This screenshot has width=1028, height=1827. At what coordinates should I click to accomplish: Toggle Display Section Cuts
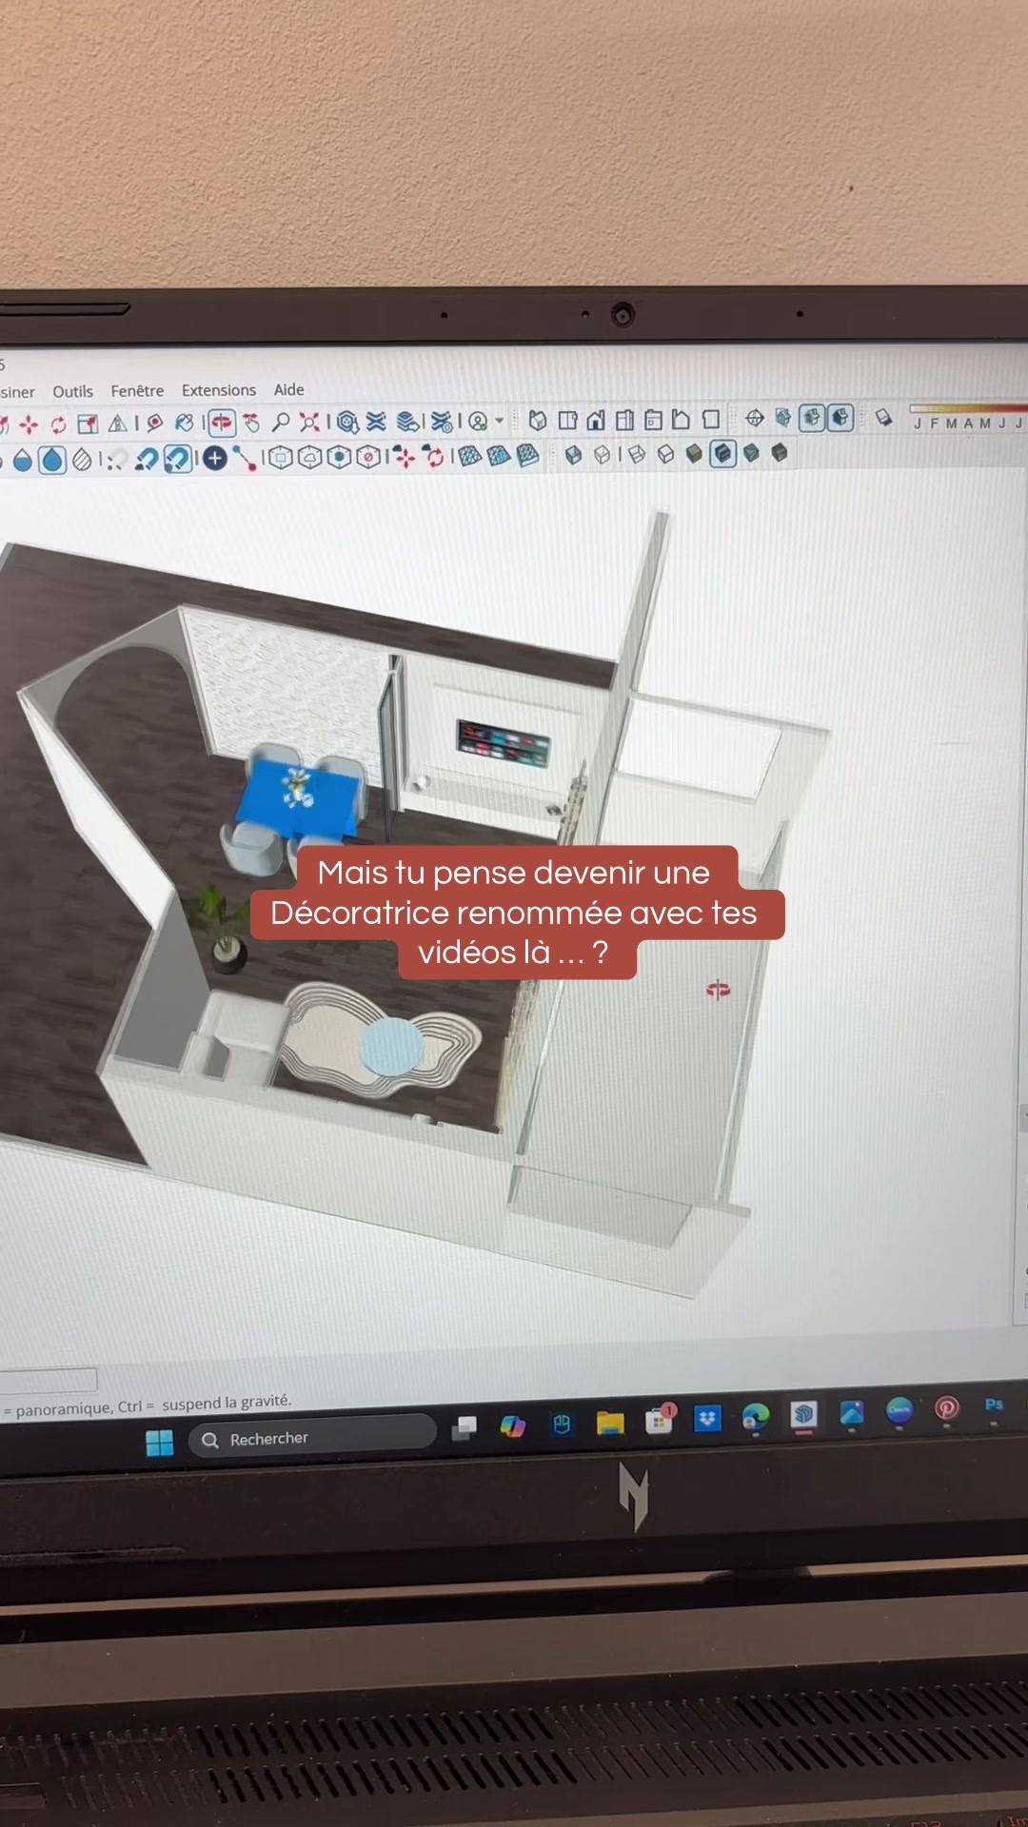click(x=812, y=418)
